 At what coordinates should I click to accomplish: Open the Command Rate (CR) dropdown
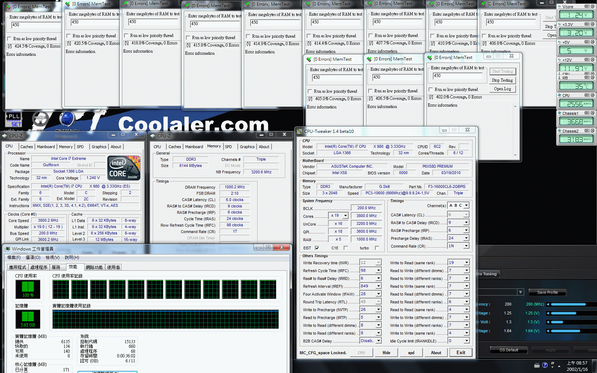(466, 246)
